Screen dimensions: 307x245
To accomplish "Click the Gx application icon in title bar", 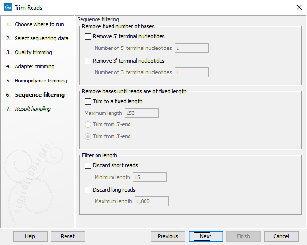I will [x=8, y=8].
